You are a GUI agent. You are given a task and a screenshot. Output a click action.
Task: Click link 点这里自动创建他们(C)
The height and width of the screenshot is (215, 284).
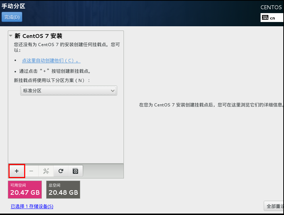point(51,60)
